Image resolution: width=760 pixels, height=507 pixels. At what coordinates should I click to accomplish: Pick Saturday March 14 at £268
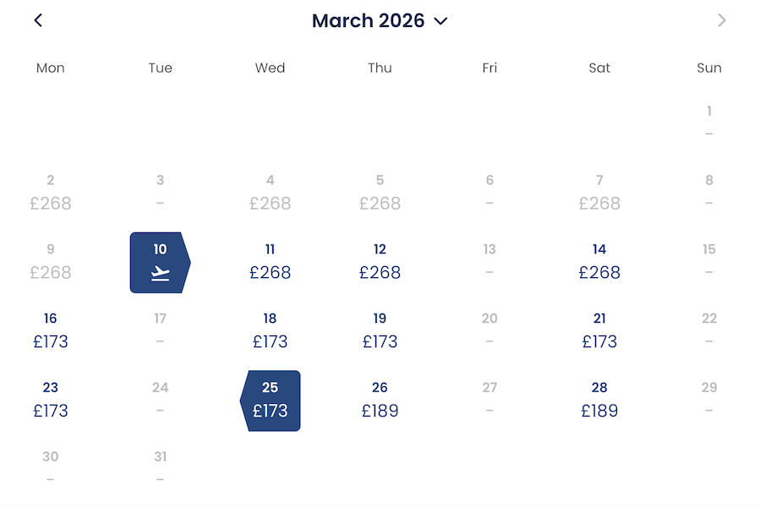(x=599, y=262)
